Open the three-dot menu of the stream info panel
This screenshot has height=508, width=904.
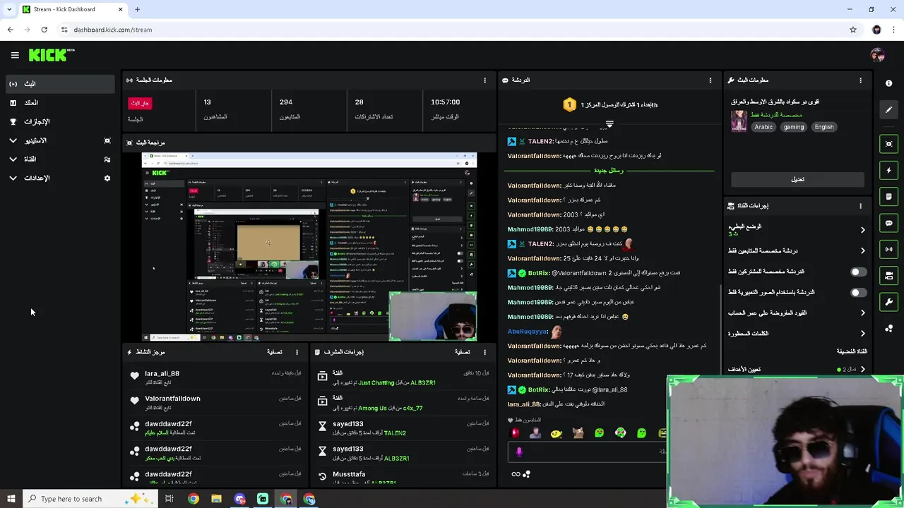[x=860, y=80]
